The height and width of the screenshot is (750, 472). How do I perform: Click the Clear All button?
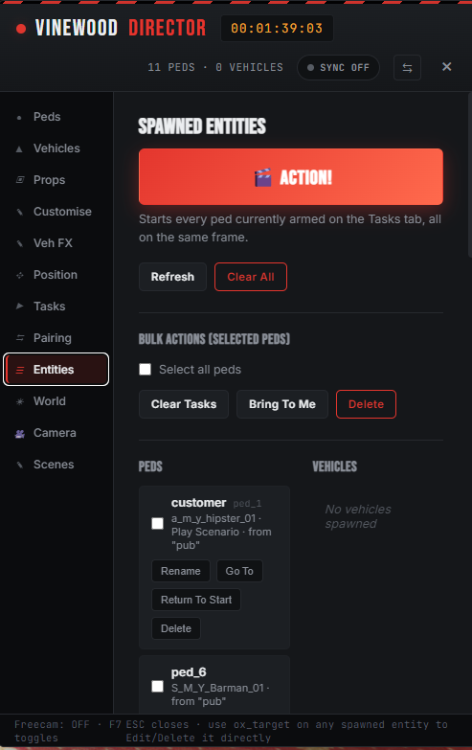tap(251, 277)
